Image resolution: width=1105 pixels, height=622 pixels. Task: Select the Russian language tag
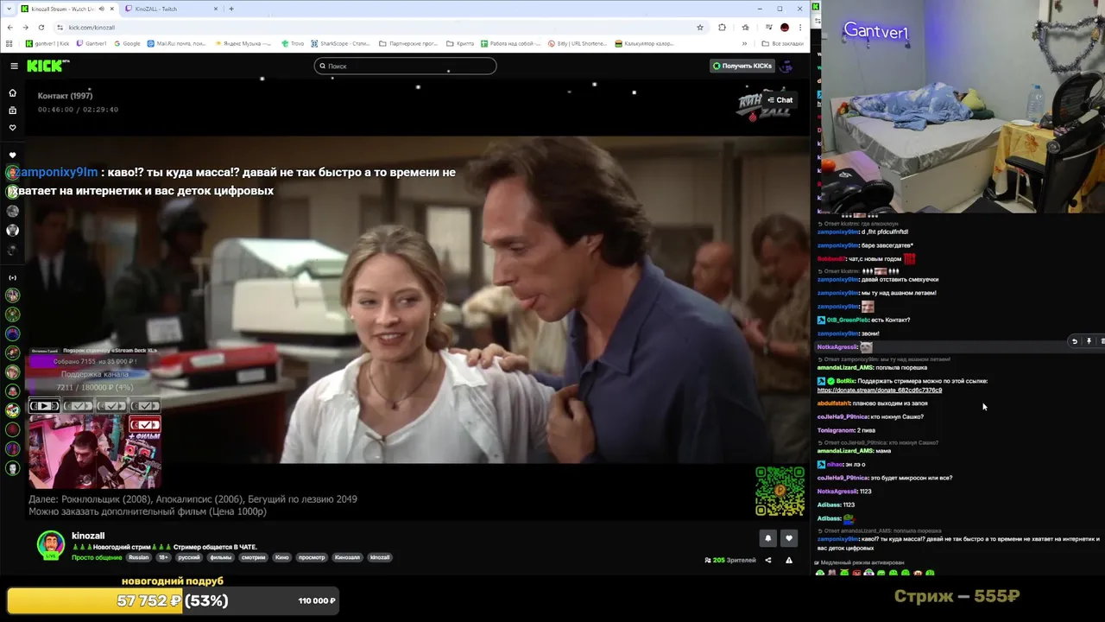coord(139,557)
